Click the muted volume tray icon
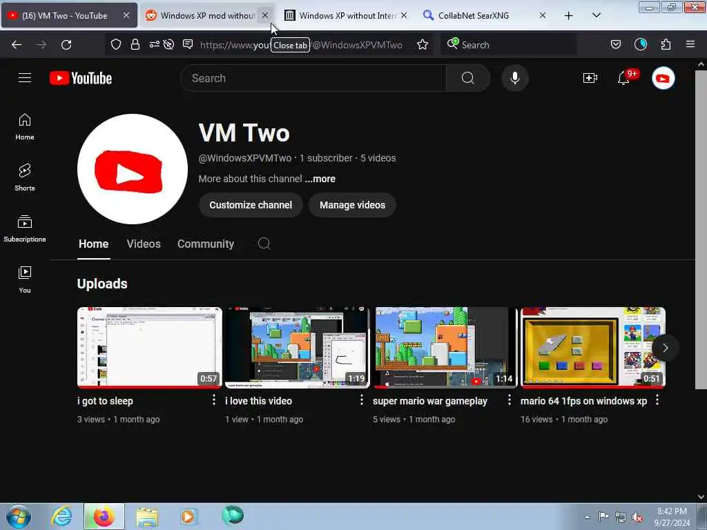 pos(637,518)
